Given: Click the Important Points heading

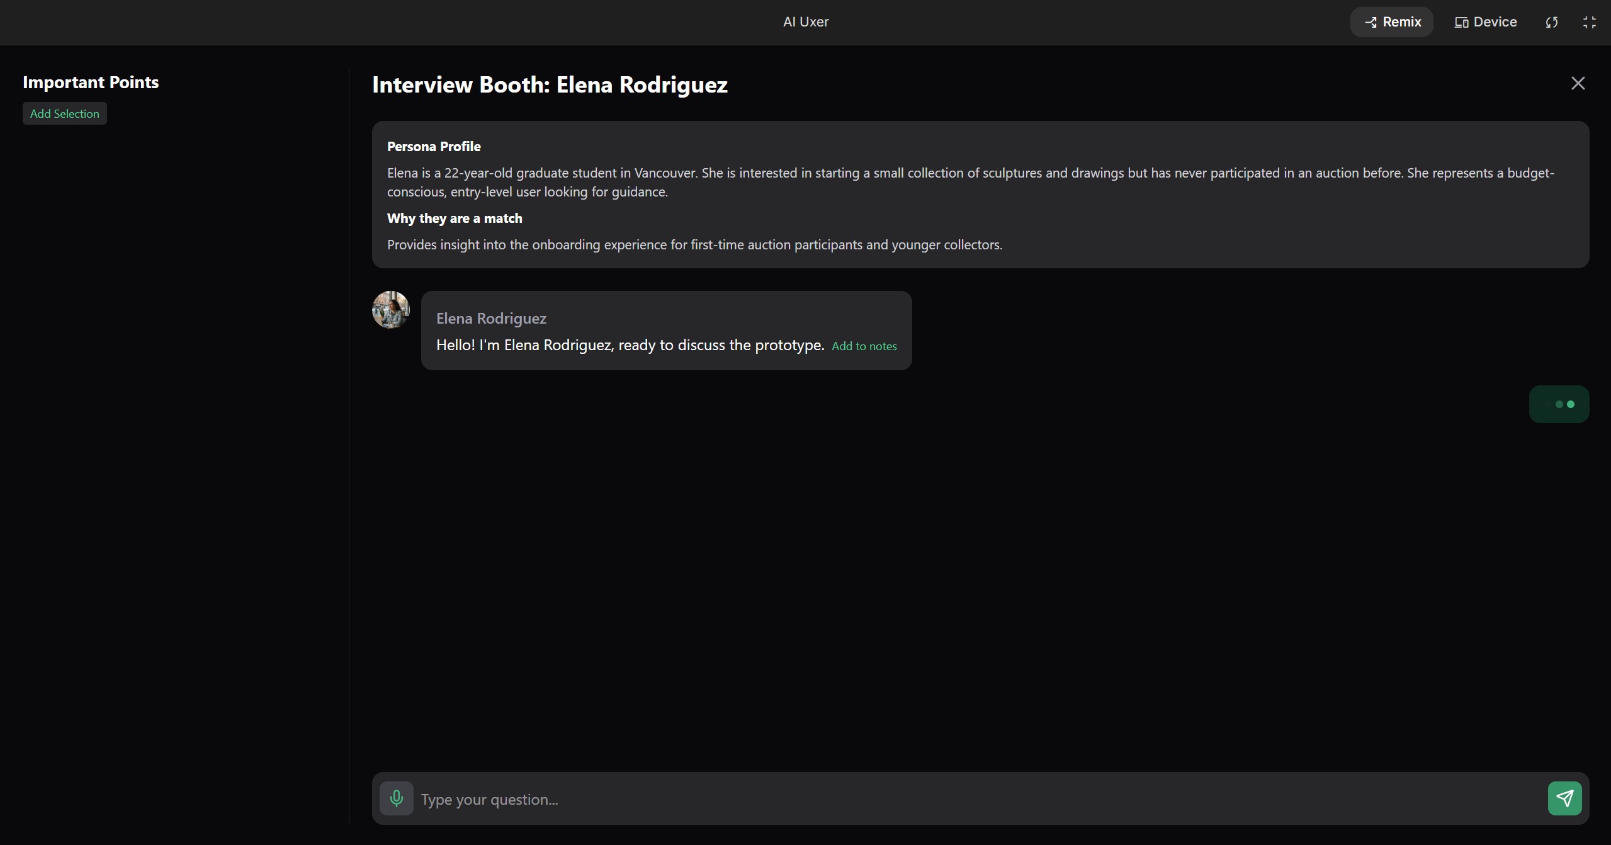Looking at the screenshot, I should point(91,82).
